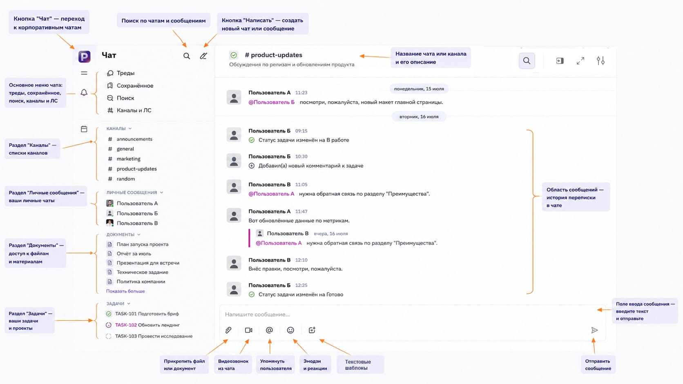
Task: Start a video call from the chat
Action: click(249, 330)
